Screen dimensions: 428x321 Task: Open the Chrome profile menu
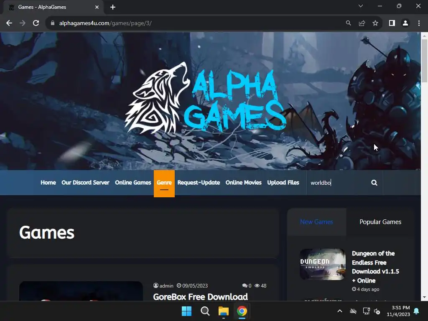coord(405,23)
